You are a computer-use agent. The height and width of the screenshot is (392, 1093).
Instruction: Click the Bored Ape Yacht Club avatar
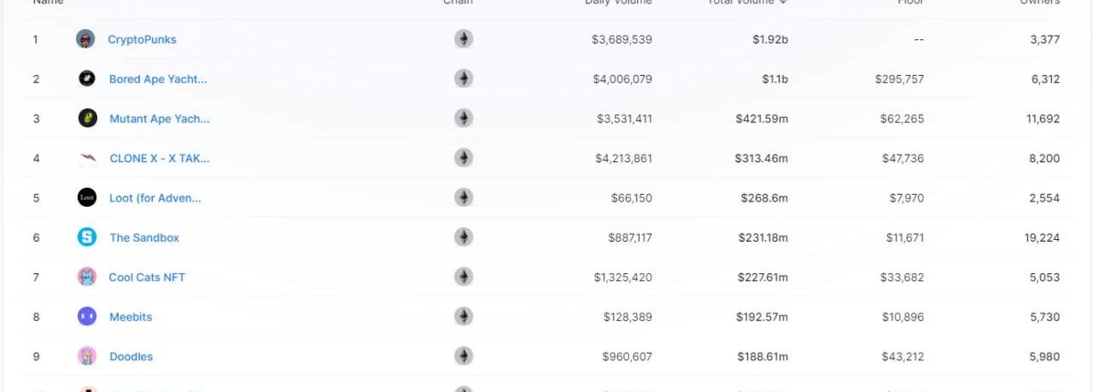87,79
